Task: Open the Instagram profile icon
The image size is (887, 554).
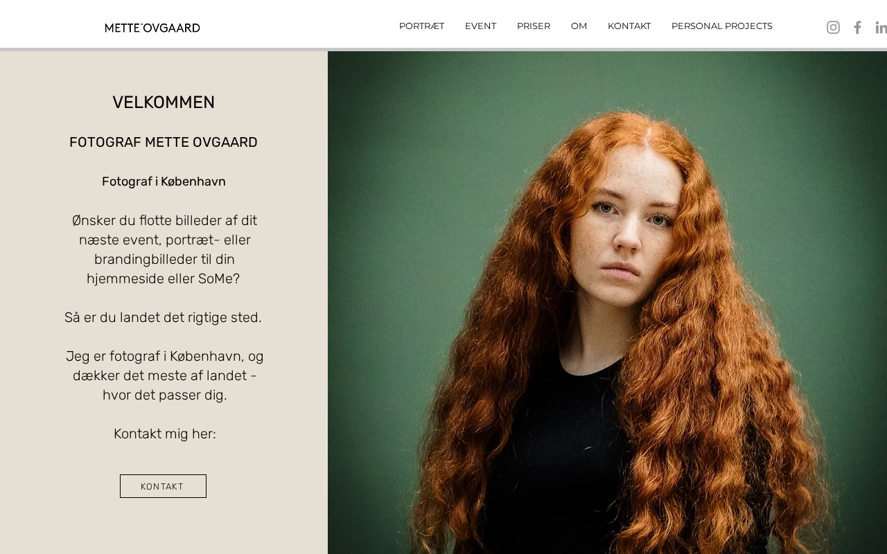Action: click(x=833, y=27)
